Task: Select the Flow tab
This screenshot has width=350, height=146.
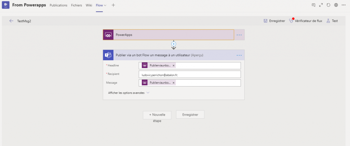Action: (x=99, y=5)
